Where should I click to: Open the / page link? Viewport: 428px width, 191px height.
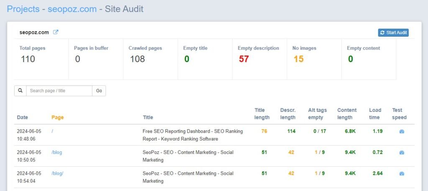[52, 131]
